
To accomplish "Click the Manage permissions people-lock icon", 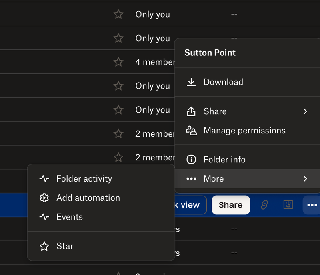I will pos(191,131).
